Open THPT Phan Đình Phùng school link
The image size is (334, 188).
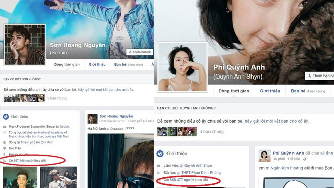201,173
